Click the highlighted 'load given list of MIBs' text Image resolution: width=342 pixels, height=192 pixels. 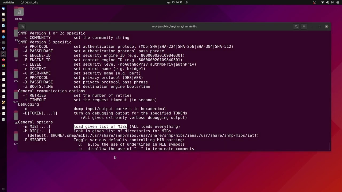click(x=100, y=127)
